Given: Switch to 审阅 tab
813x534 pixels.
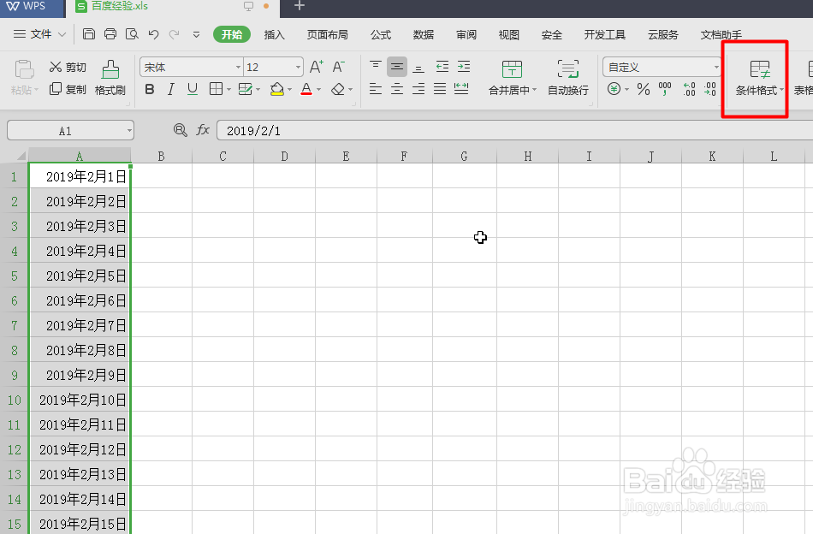Looking at the screenshot, I should pyautogui.click(x=466, y=35).
